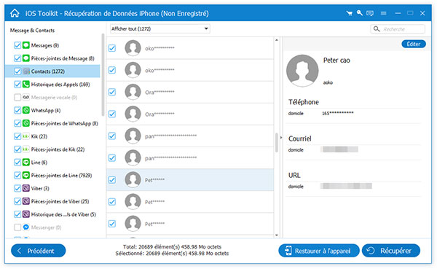This screenshot has height=269, width=437.
Task: Click Restaurer à l'appareil button
Action: [318, 251]
